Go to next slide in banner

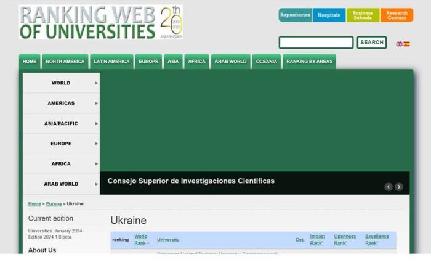399,187
